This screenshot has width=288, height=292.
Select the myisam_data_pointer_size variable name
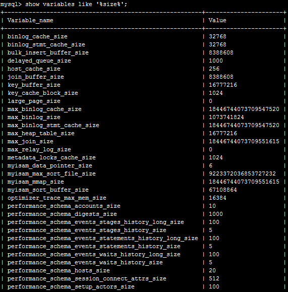(x=50, y=165)
